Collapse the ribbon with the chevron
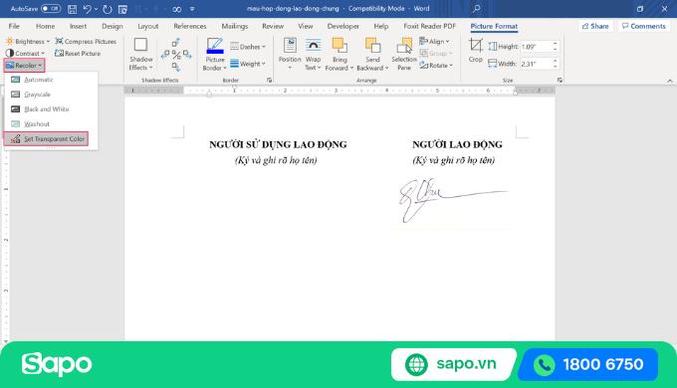The width and height of the screenshot is (677, 388). coord(670,81)
